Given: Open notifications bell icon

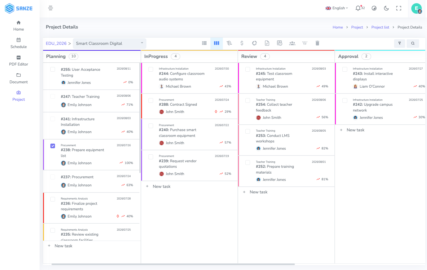Looking at the screenshot, I should click(358, 8).
